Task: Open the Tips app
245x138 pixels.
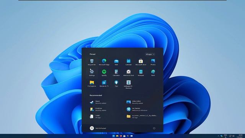Action: 116,84
